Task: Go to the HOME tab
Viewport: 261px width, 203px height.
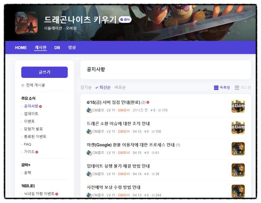Action: click(21, 48)
